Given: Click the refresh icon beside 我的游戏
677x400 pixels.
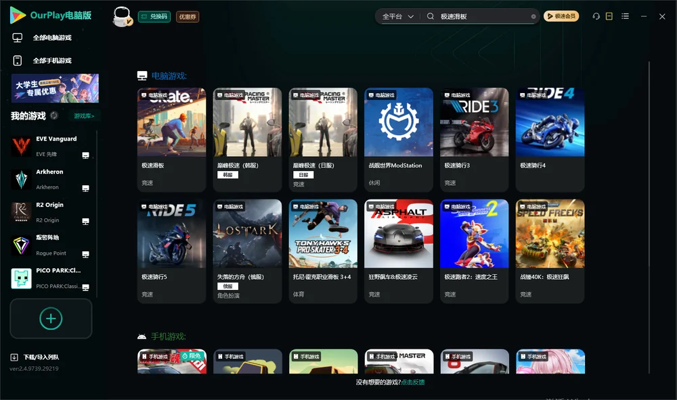Looking at the screenshot, I should click(54, 116).
